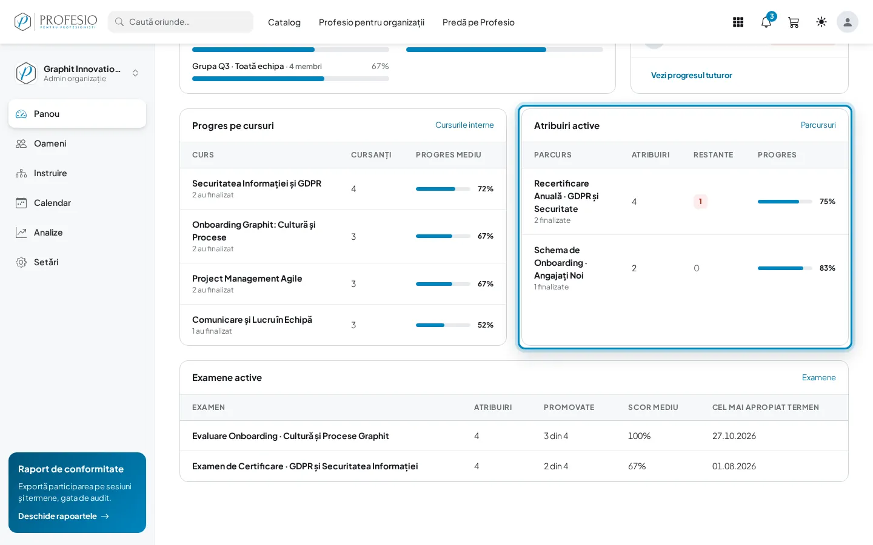The image size is (873, 545).
Task: Open the shopping cart
Action: coord(793,22)
